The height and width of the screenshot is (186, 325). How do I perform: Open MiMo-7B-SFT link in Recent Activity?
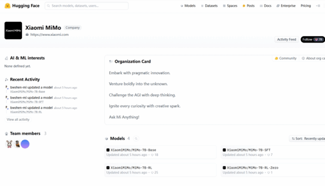tap(27, 102)
